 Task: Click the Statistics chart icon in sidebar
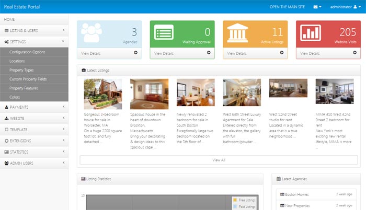[x=6, y=152]
